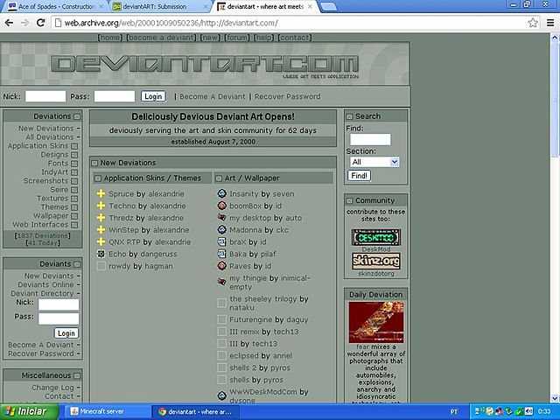Click the sheeley trilogy placeholder box
560x420 pixels.
coord(221,303)
